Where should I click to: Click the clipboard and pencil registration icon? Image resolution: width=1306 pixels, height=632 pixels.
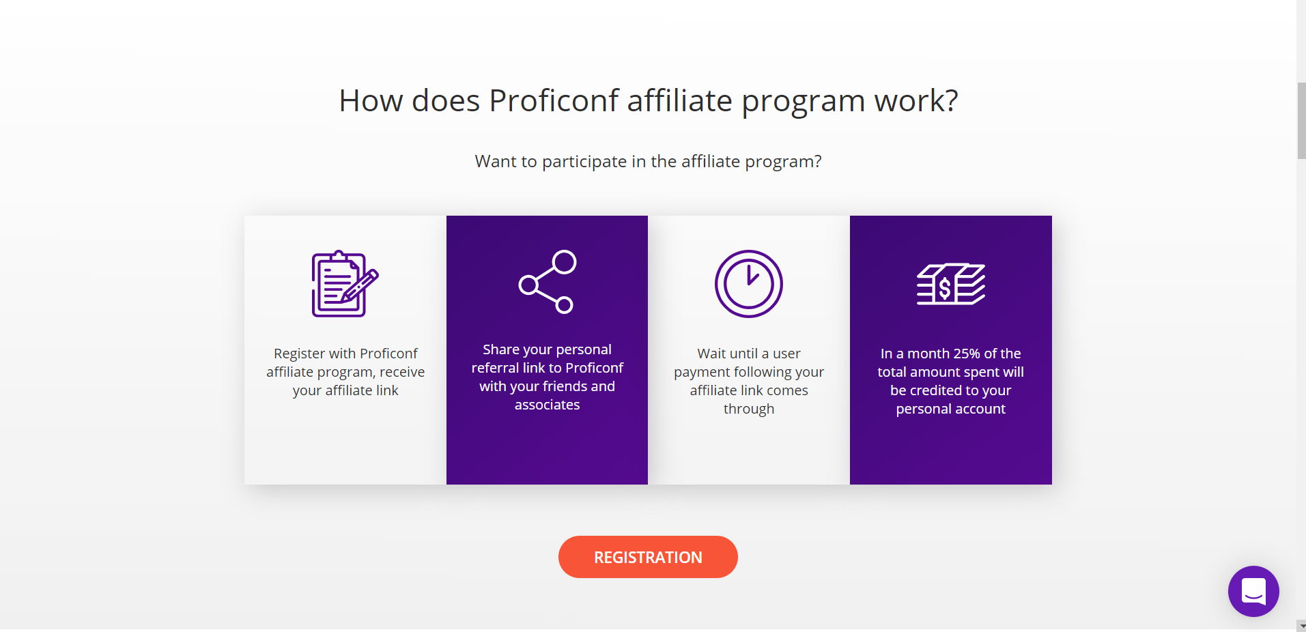point(345,283)
